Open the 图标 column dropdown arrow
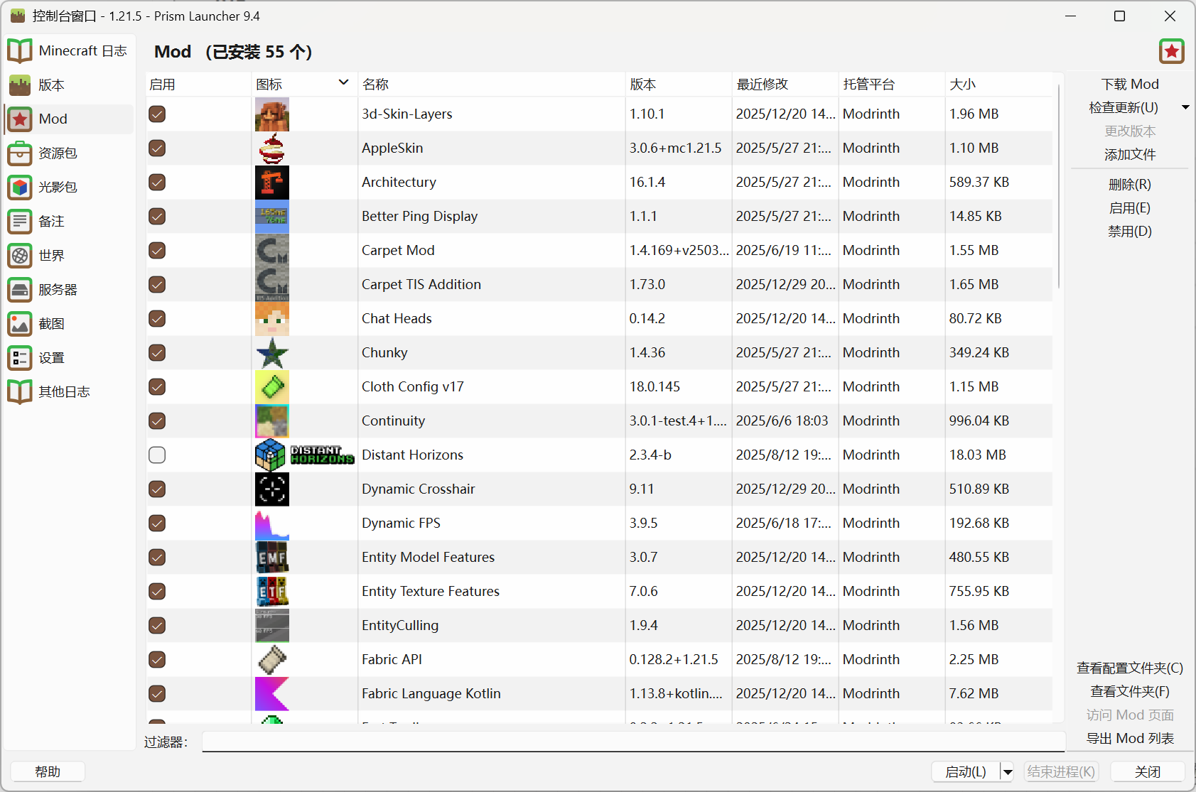Viewport: 1196px width, 792px height. (x=344, y=82)
